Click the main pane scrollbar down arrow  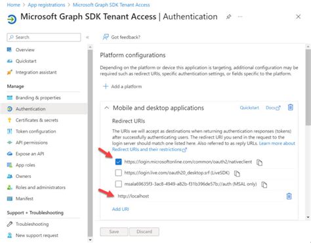[308, 217]
